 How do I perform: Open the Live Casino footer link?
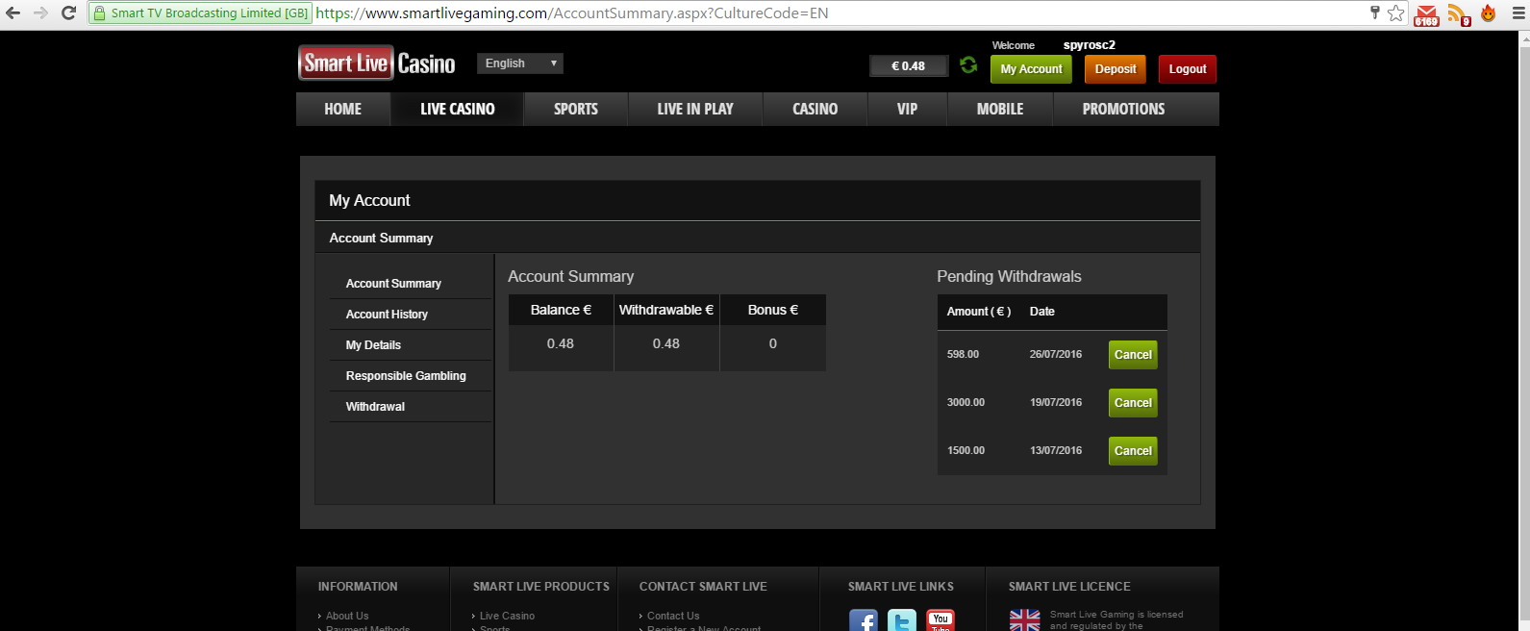[x=507, y=616]
